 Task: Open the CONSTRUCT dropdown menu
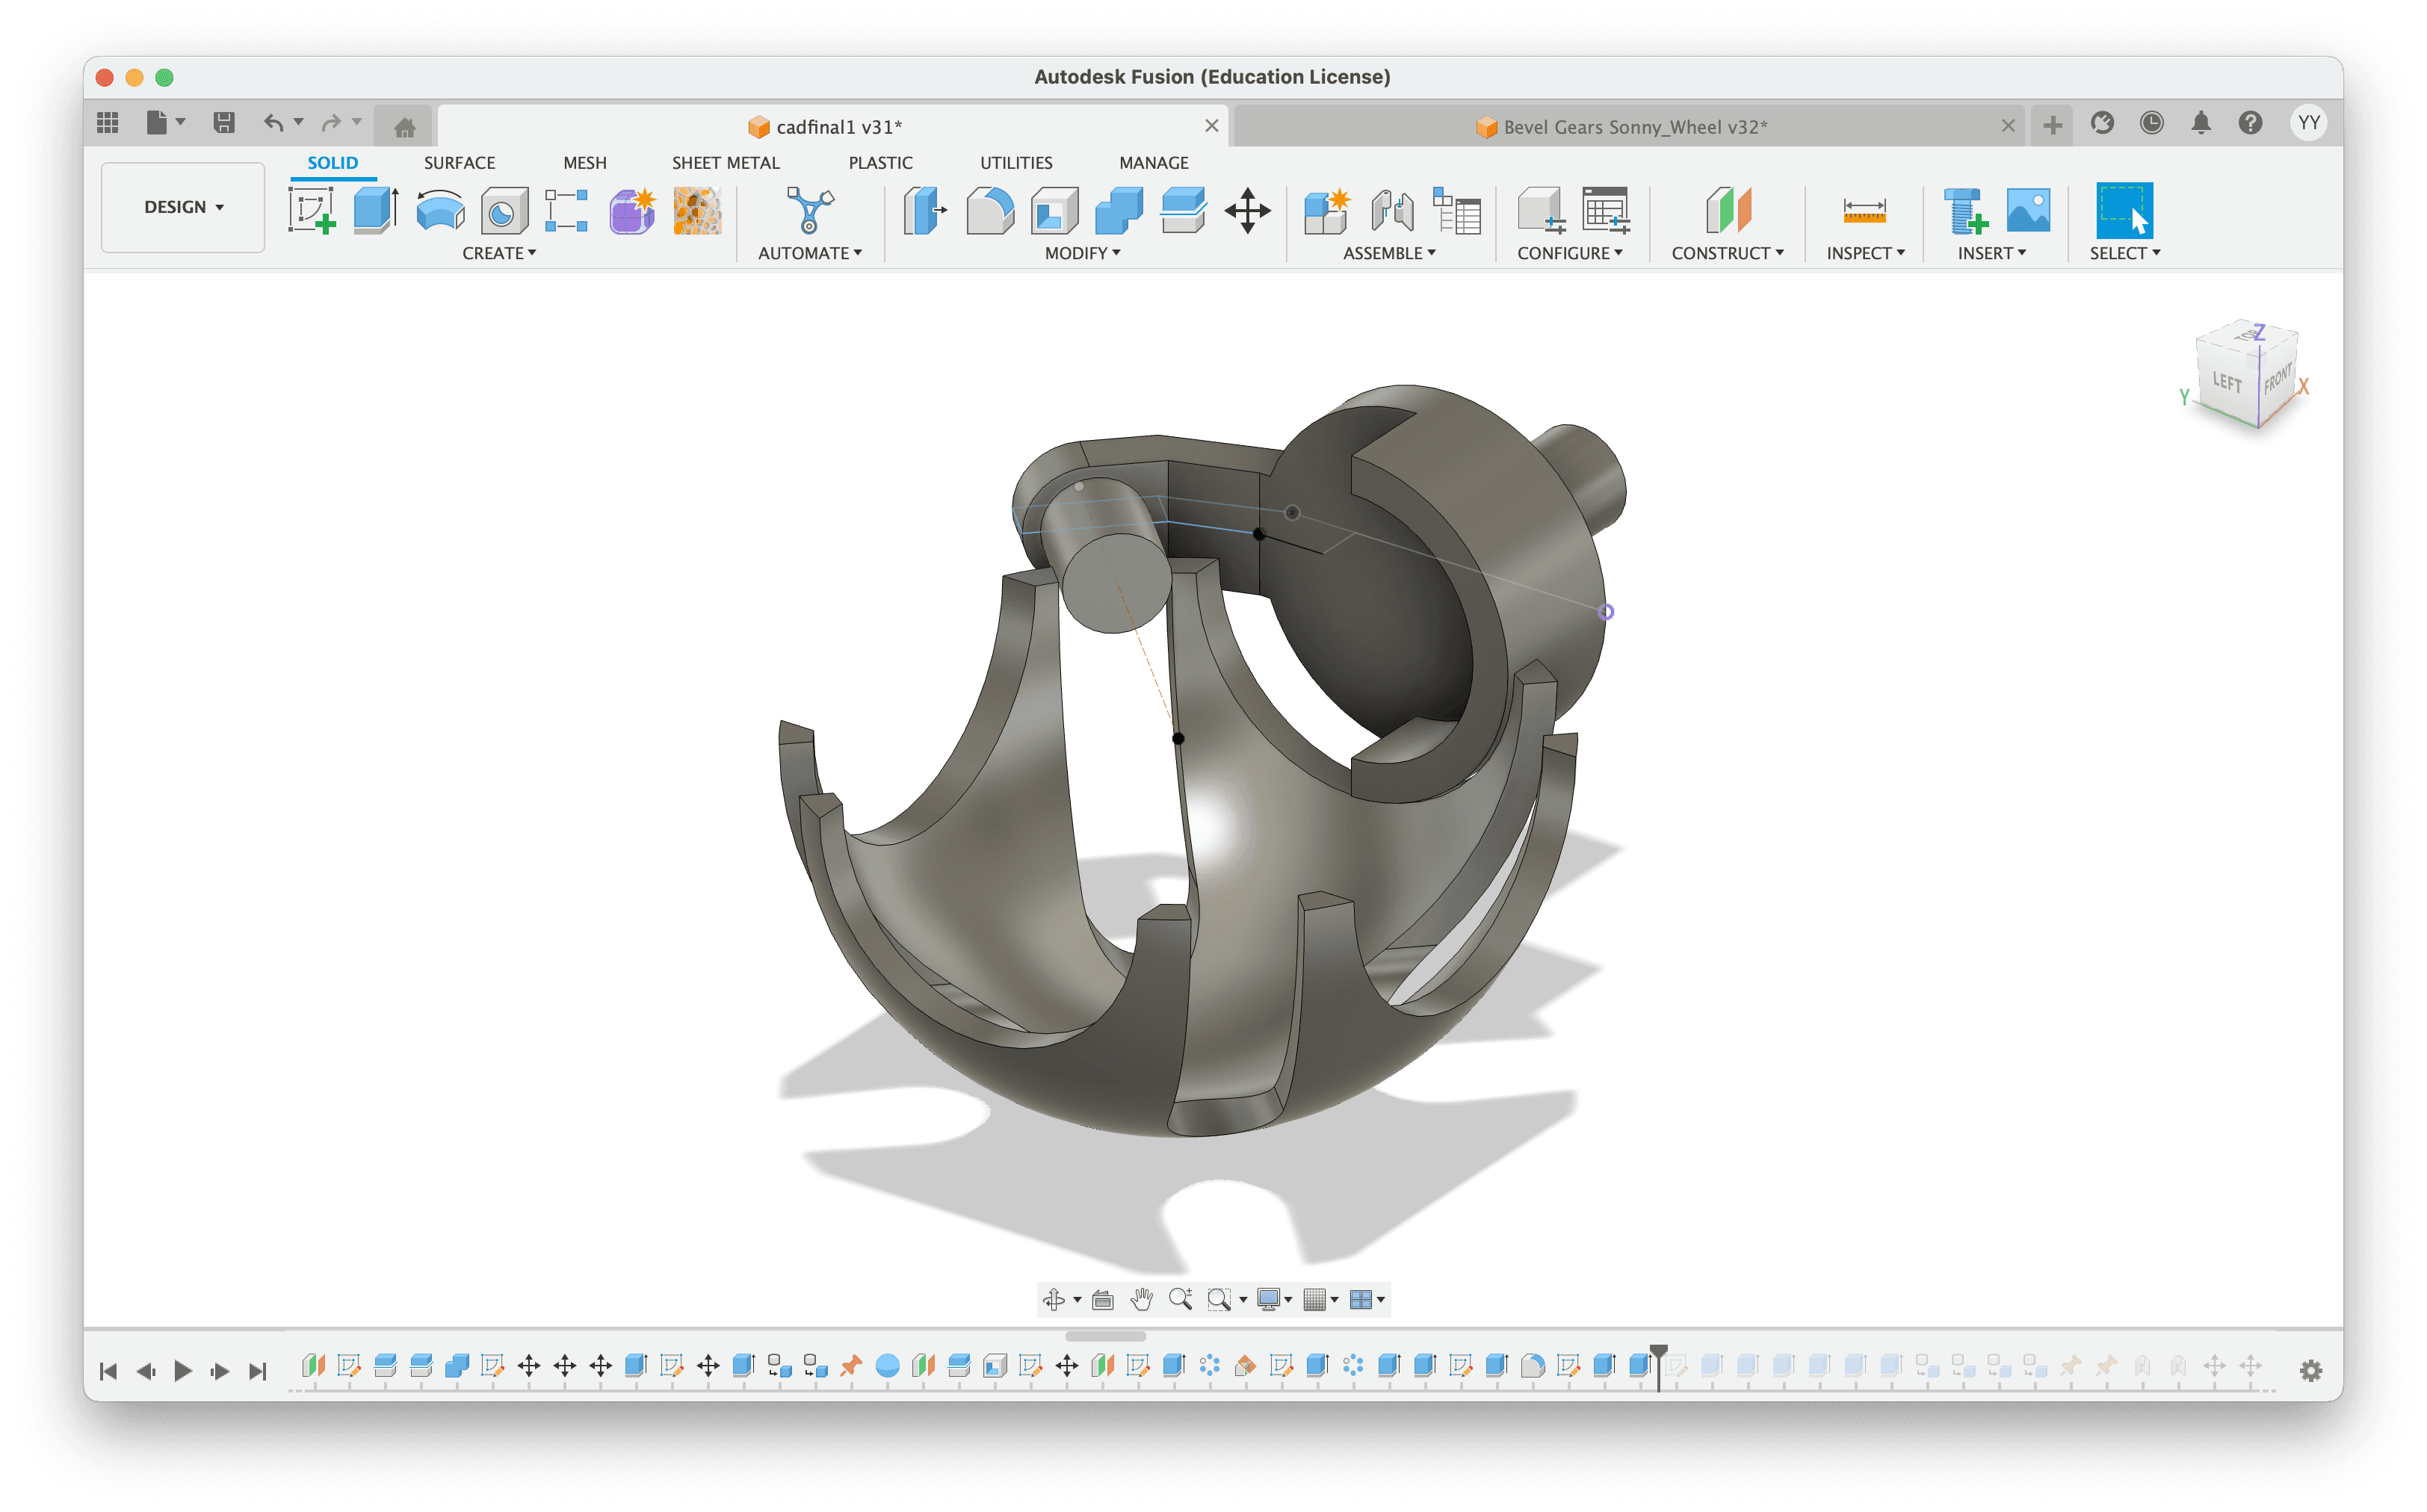click(x=1727, y=253)
